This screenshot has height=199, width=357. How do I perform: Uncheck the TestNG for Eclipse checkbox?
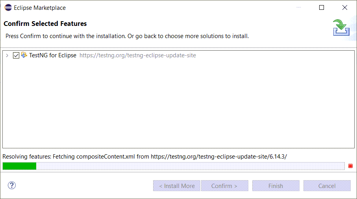click(16, 55)
